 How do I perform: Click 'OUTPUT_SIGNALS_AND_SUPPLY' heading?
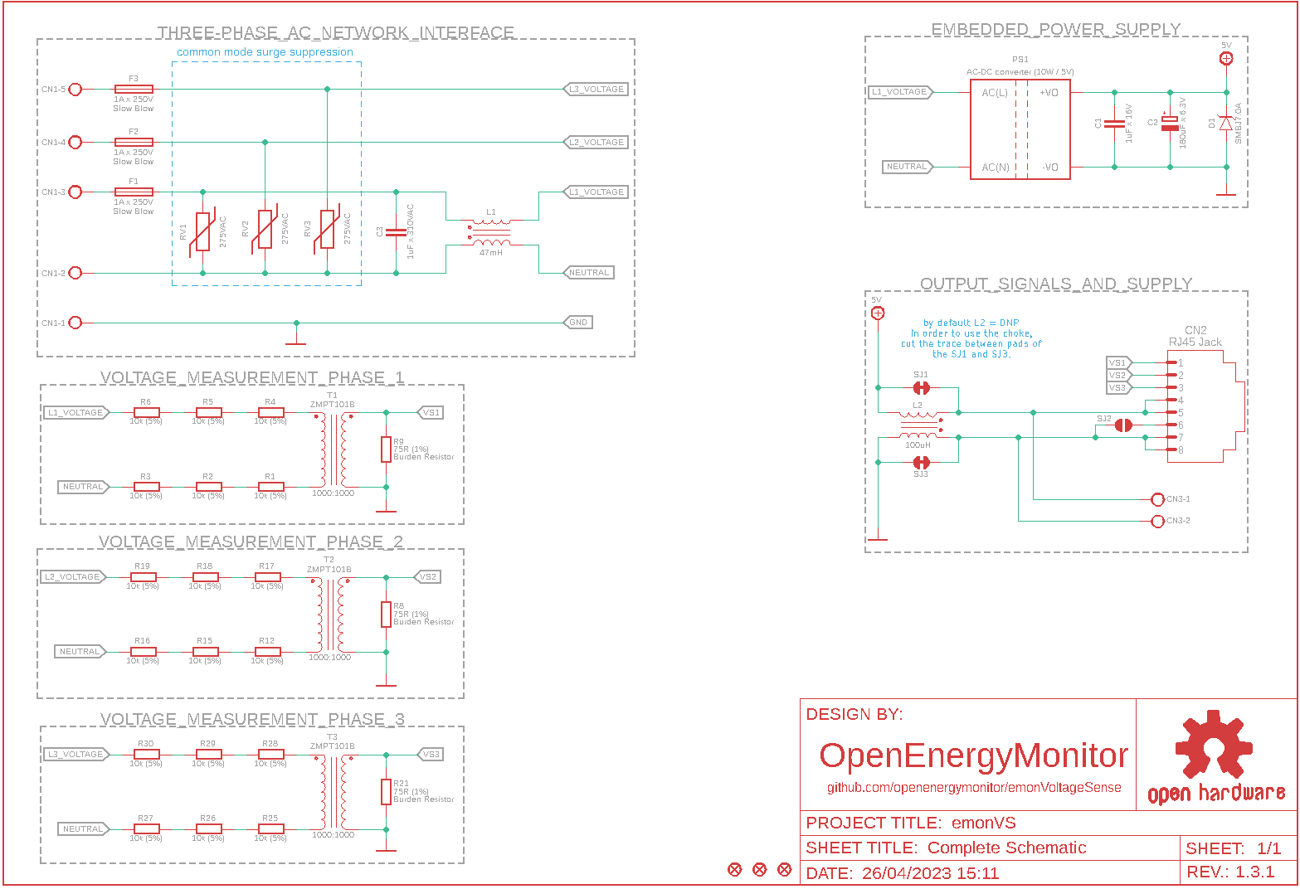click(x=1056, y=284)
